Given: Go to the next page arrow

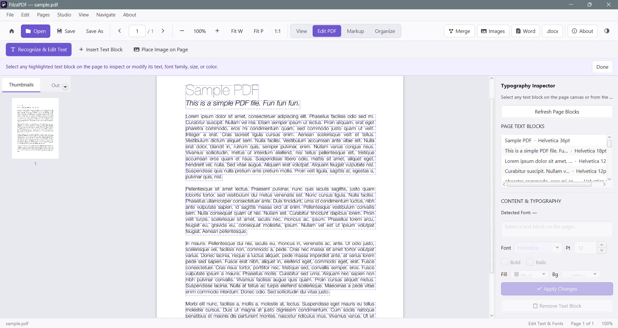Looking at the screenshot, I should point(163,31).
